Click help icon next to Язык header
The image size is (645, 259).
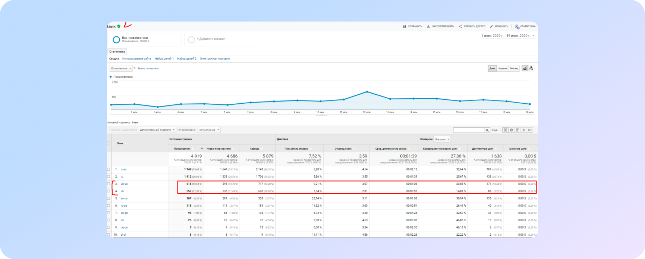[126, 143]
